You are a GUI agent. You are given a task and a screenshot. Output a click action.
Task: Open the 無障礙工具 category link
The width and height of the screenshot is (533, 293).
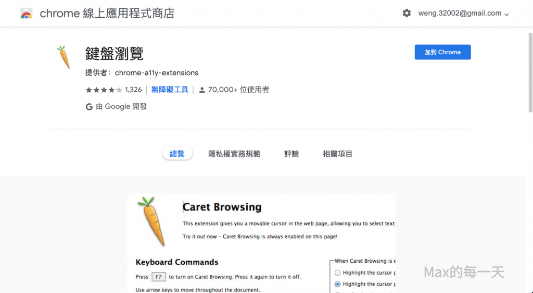(170, 90)
